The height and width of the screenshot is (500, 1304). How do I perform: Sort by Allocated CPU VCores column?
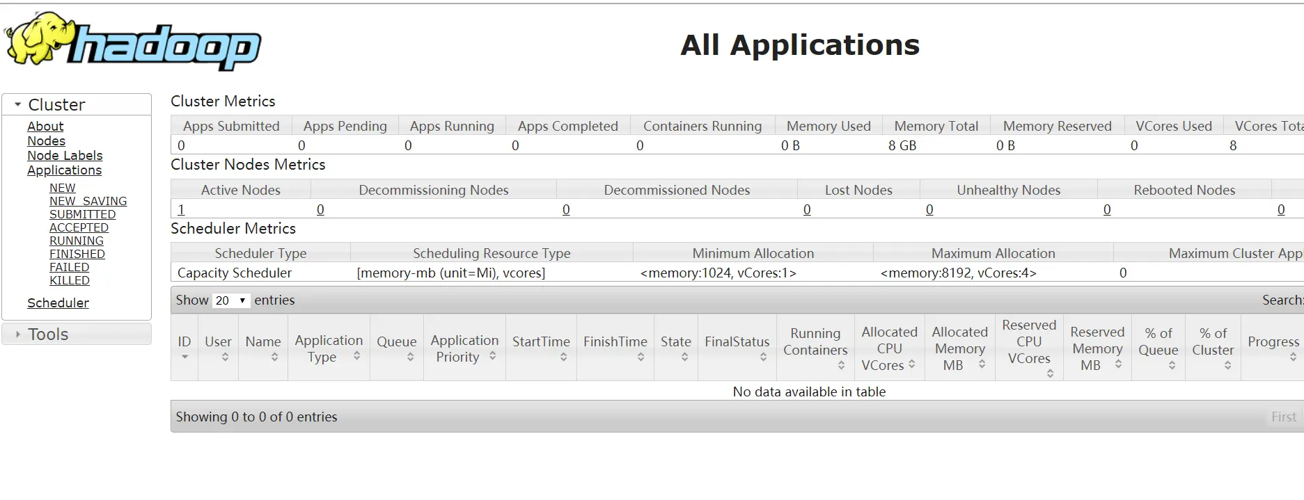[889, 347]
